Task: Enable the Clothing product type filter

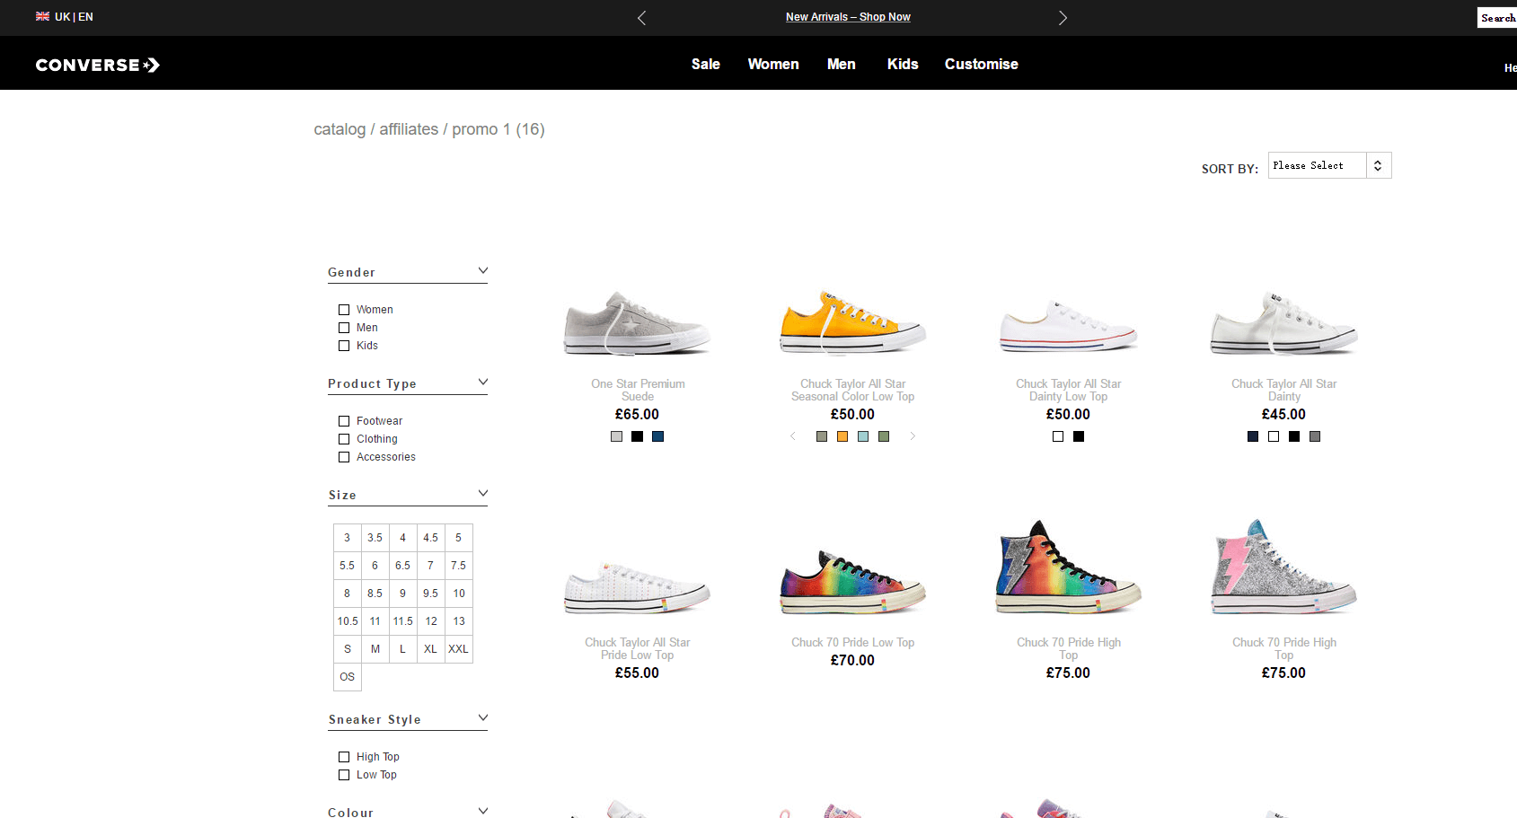Action: click(x=344, y=439)
